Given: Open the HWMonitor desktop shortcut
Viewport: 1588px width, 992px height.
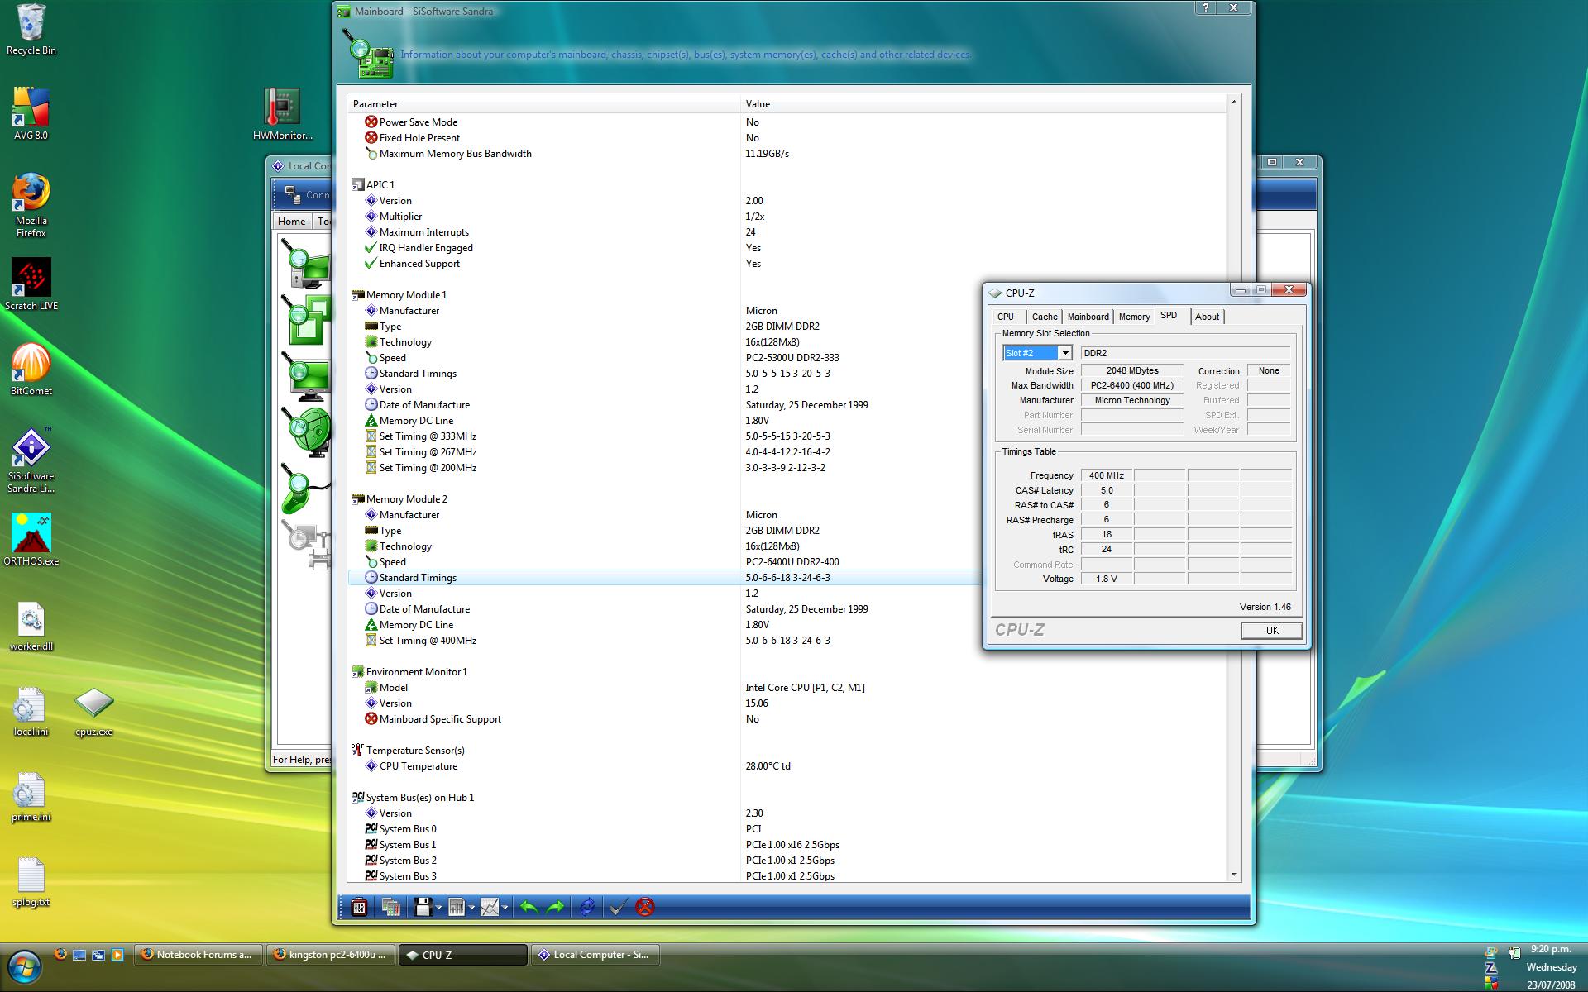Looking at the screenshot, I should [282, 113].
